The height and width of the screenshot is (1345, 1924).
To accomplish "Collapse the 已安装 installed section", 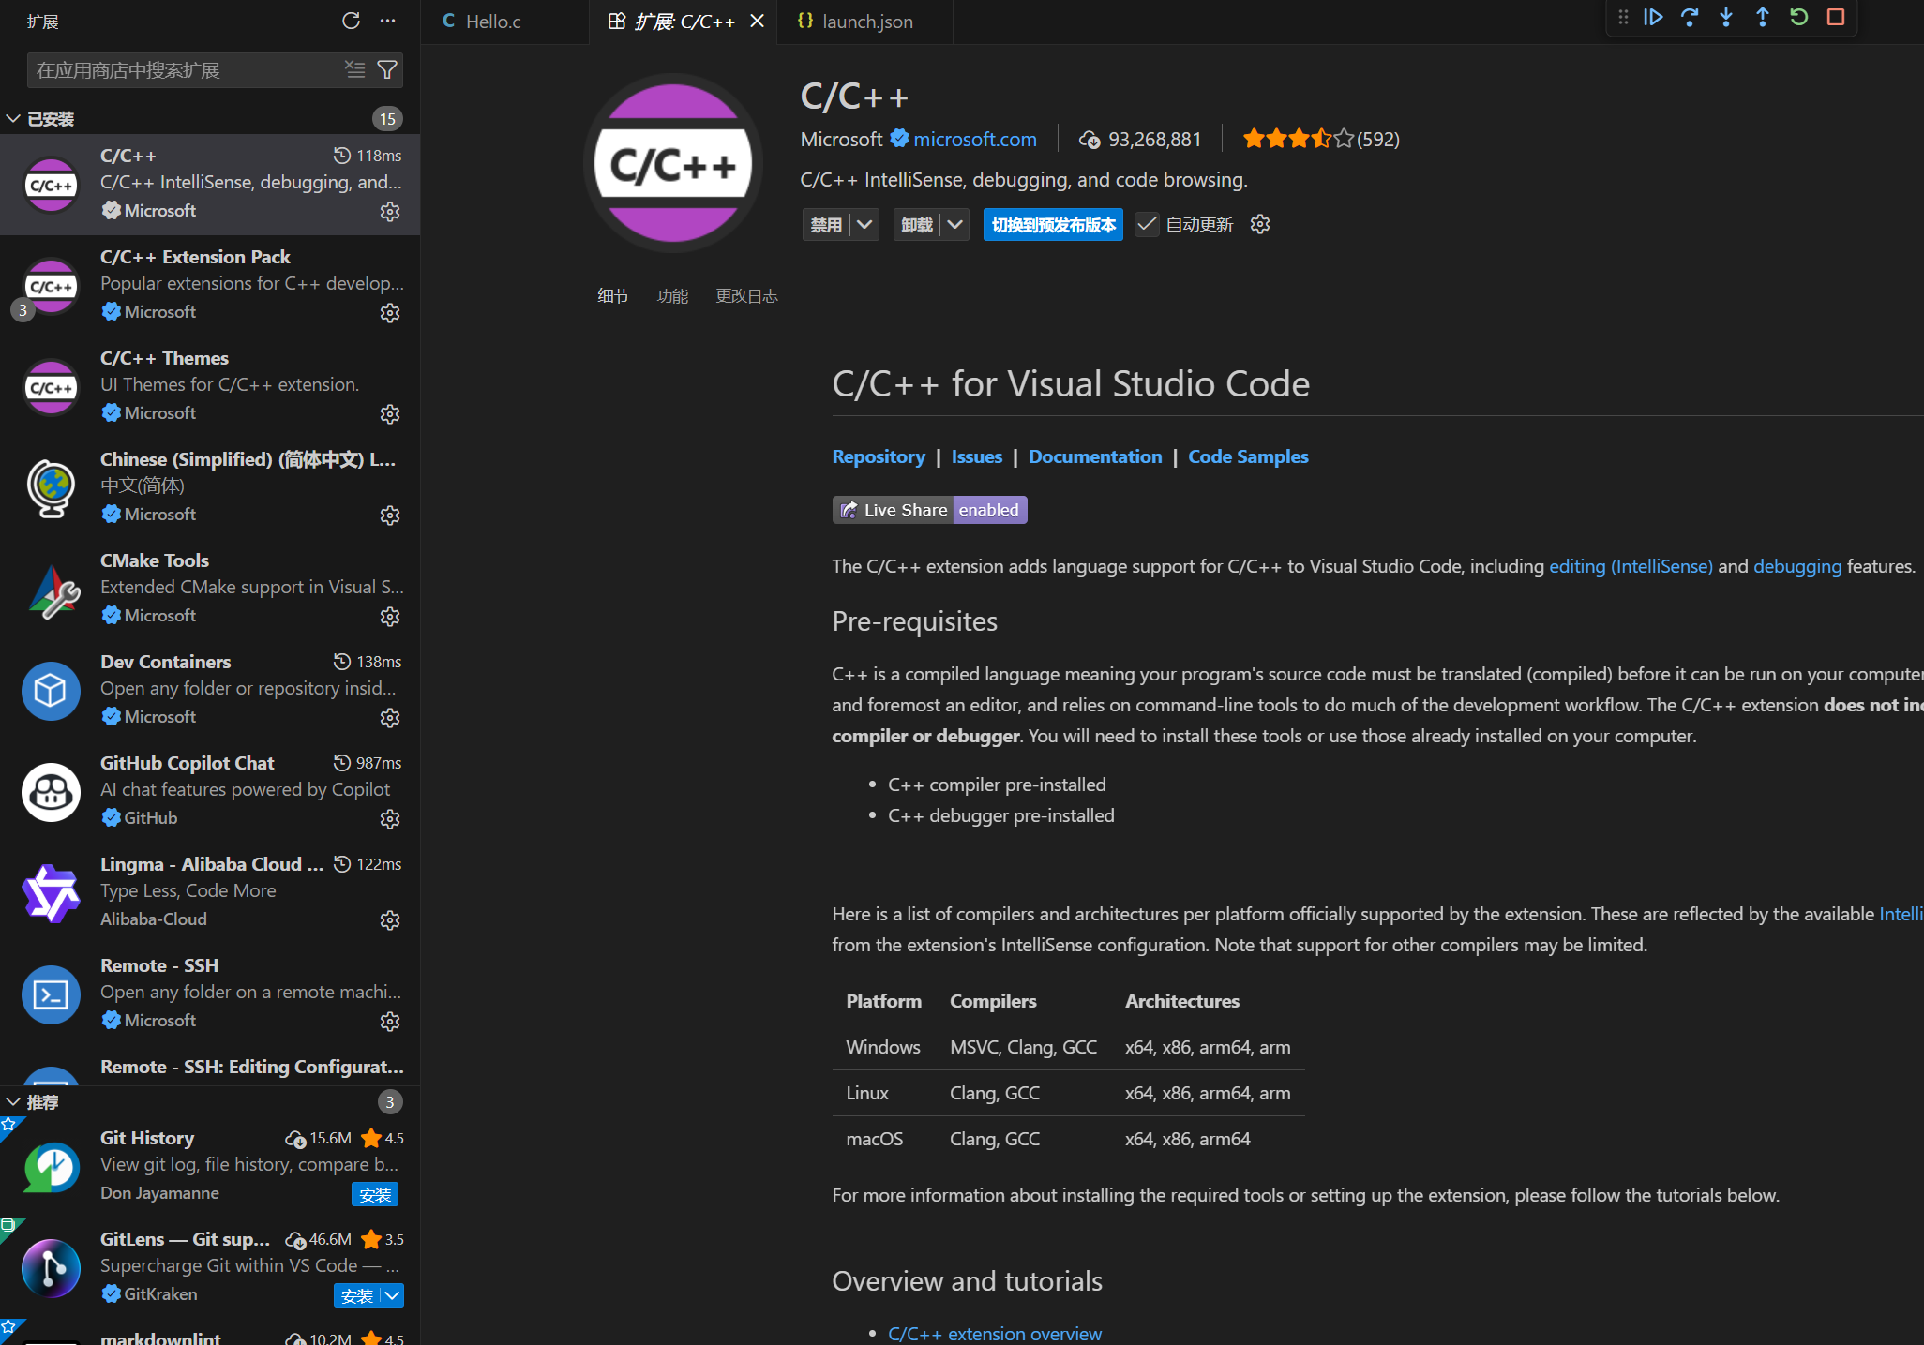I will tap(13, 118).
